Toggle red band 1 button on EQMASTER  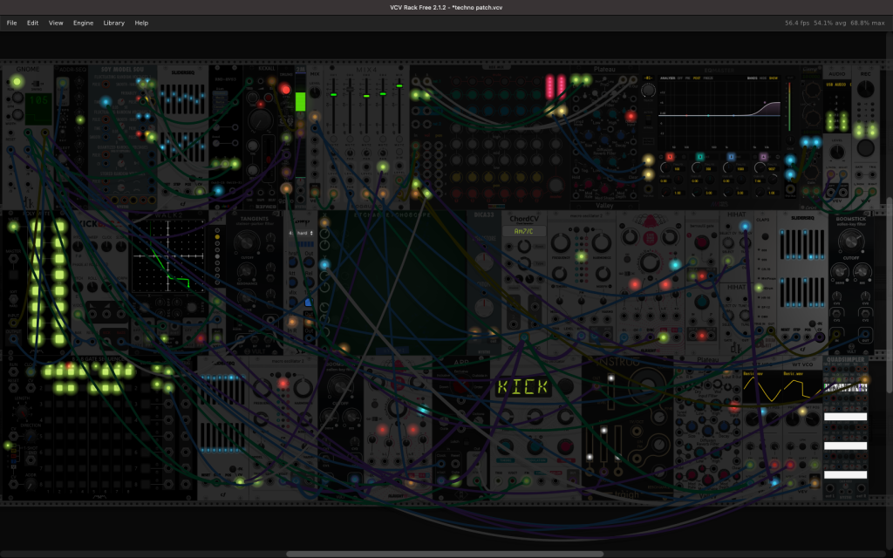[670, 157]
